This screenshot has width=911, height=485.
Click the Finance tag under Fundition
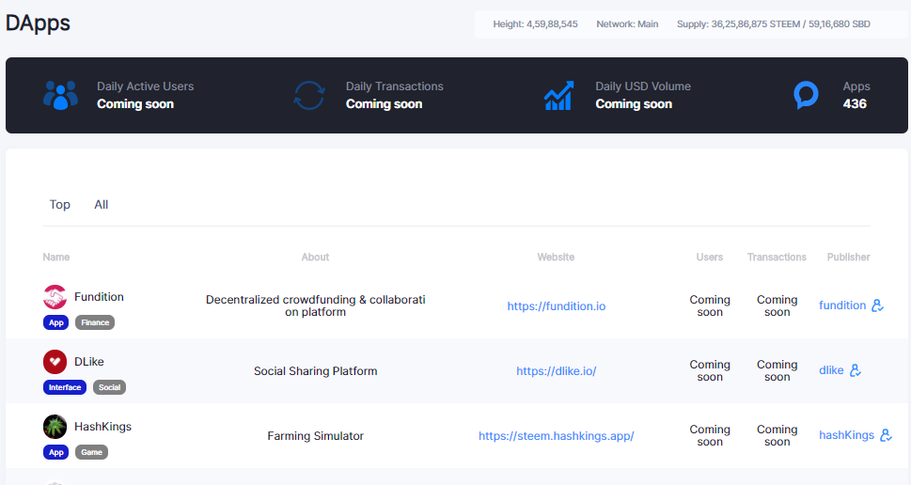(x=95, y=322)
